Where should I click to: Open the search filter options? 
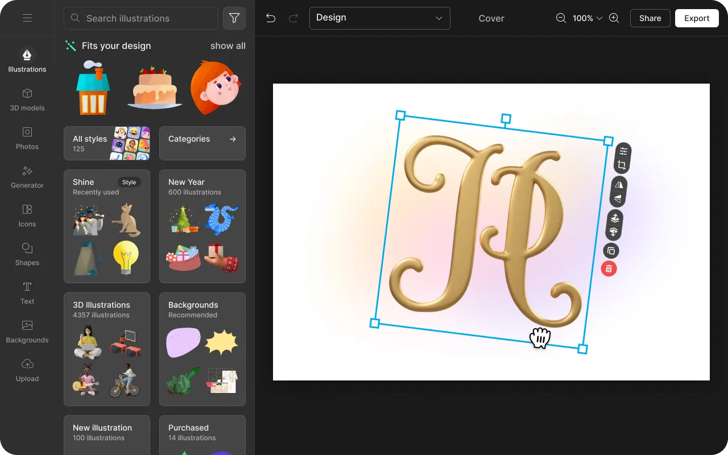(x=234, y=18)
